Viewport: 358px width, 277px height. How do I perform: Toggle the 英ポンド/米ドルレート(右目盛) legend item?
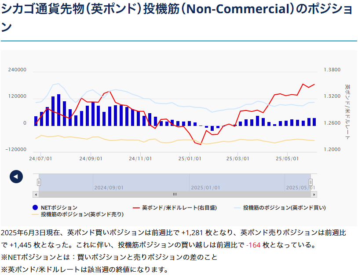coord(179,207)
